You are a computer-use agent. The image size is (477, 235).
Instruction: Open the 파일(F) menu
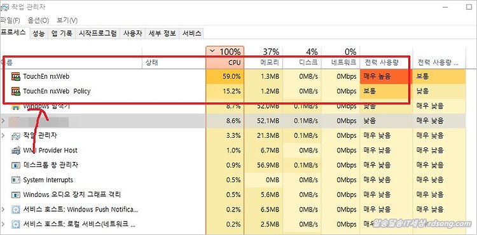point(10,20)
